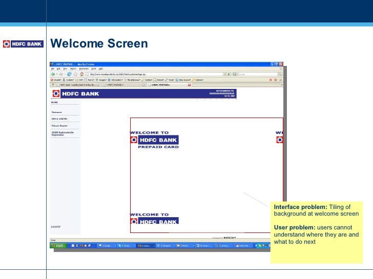373x279 pixels.
Task: Click into the Google search box
Action: 258,74
